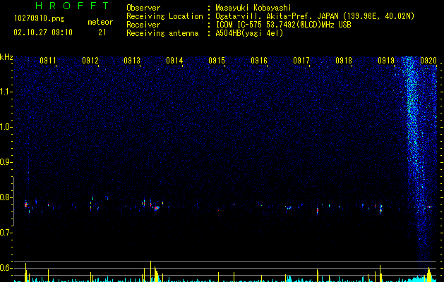Viewport: 444px width, 282px height.
Task: Click the bright meteor echo after 0913
Action: [156, 208]
